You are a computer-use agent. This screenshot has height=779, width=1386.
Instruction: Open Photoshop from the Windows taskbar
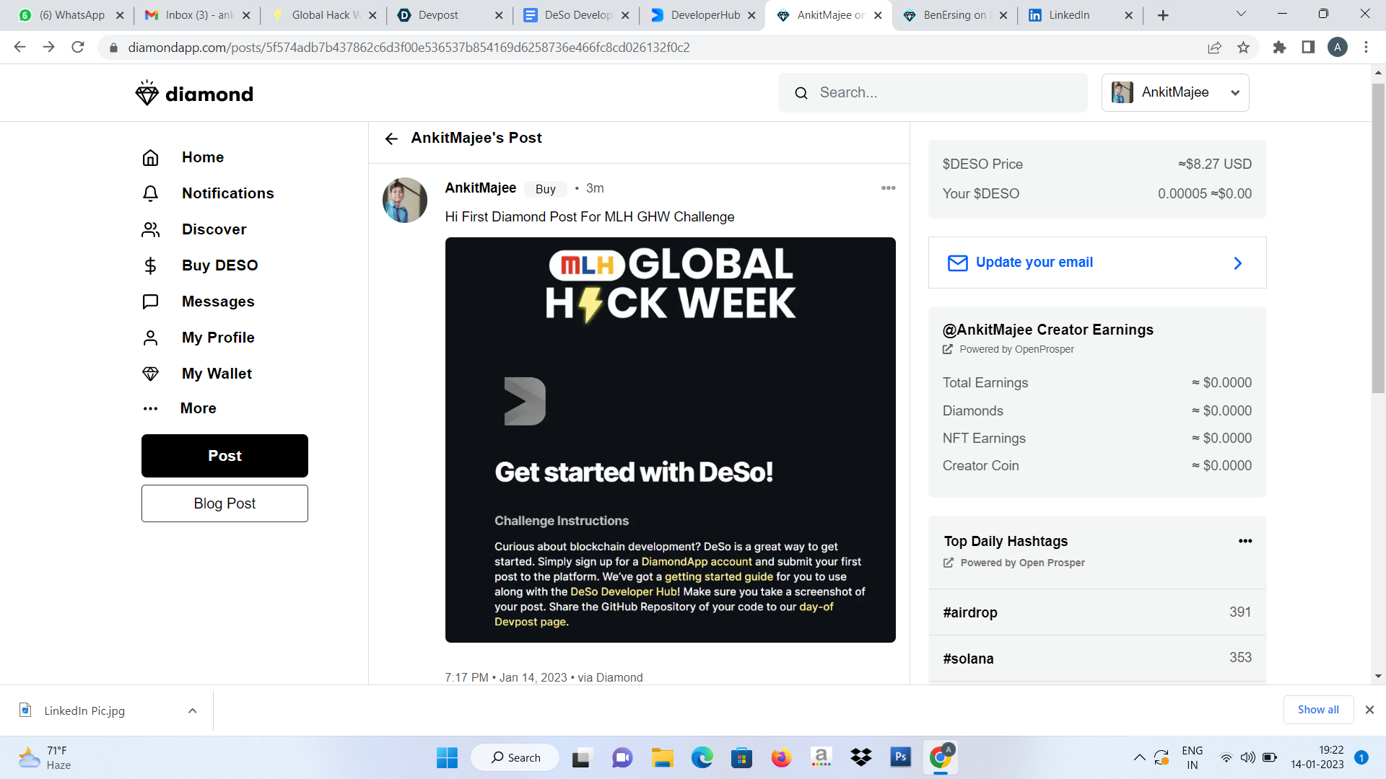900,757
